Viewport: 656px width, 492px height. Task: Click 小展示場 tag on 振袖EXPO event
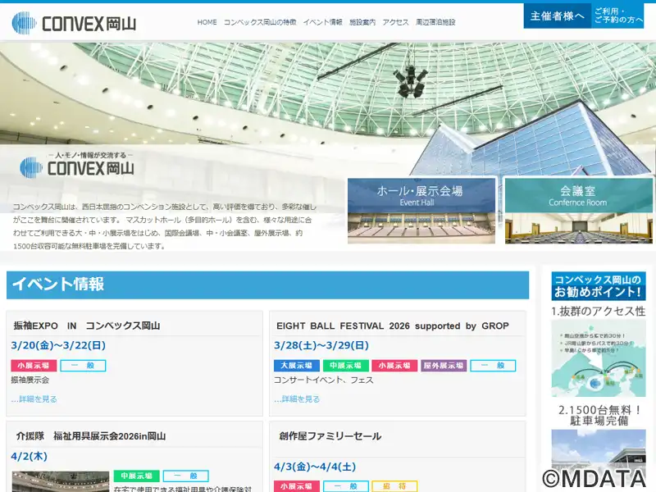coord(34,366)
